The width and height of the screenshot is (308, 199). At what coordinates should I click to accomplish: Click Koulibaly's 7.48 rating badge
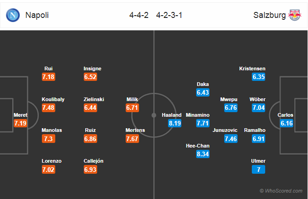pyautogui.click(x=48, y=108)
